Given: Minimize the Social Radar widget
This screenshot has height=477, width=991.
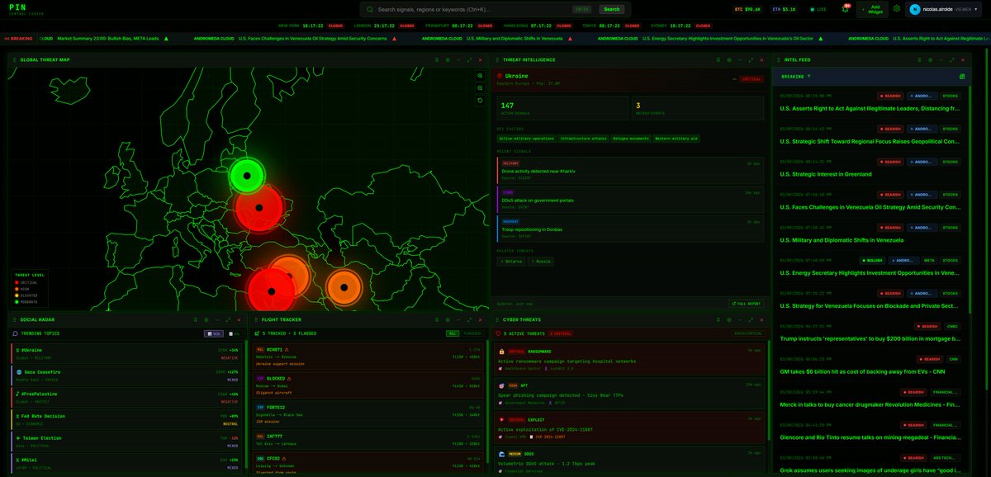Looking at the screenshot, I should click(217, 319).
